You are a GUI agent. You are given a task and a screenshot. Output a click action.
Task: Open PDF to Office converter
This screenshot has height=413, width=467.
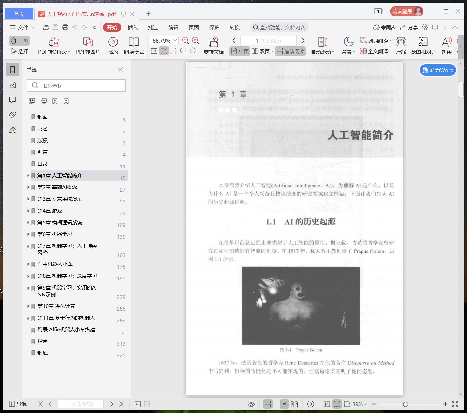pyautogui.click(x=54, y=46)
